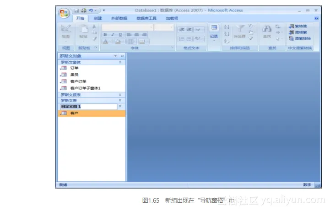Image resolution: width=330 pixels, height=210 pixels.
Task: Toggle the numbered list icon
Action: tap(181, 39)
